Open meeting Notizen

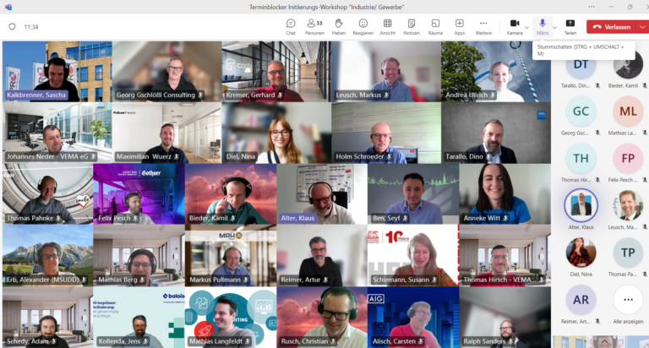(412, 27)
